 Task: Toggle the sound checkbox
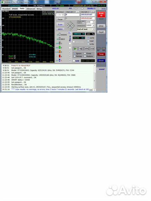click(97, 69)
